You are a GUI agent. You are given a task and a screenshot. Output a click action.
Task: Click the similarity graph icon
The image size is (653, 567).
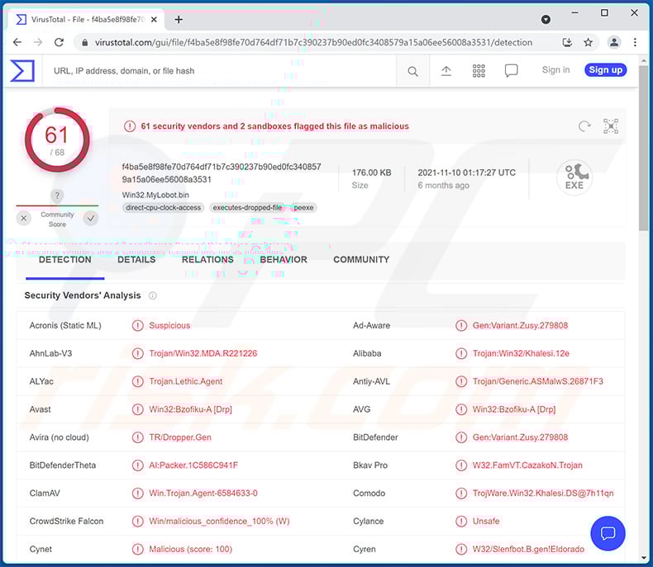(611, 126)
